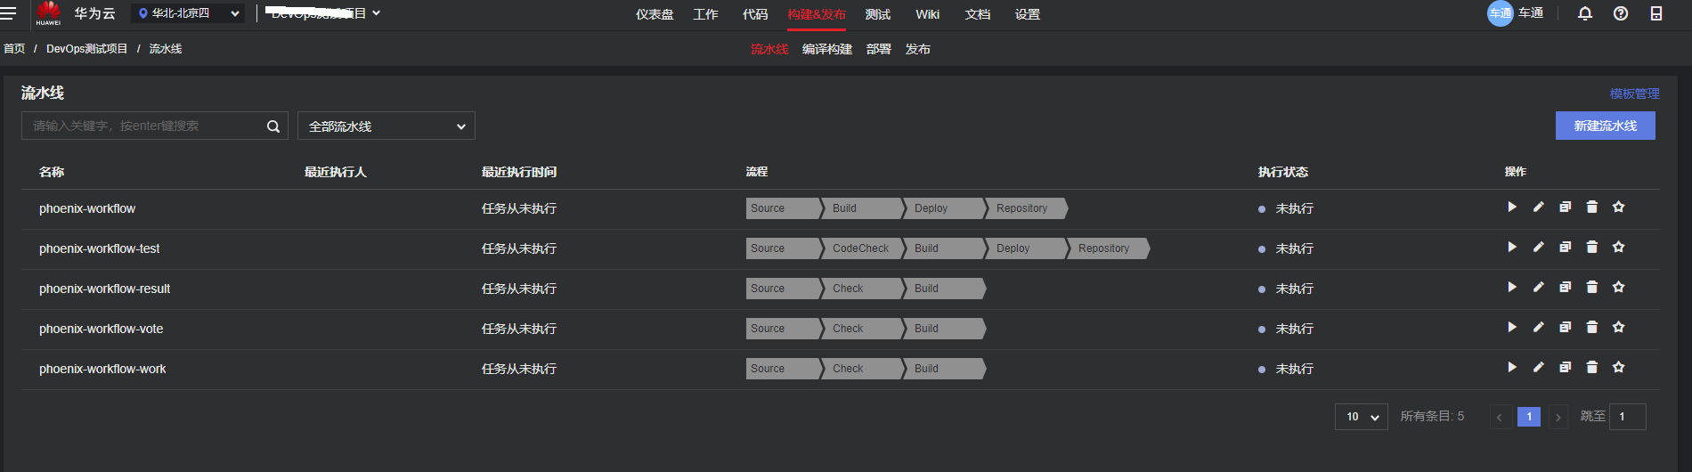
Task: Switch to the 部署 tab
Action: tap(879, 49)
